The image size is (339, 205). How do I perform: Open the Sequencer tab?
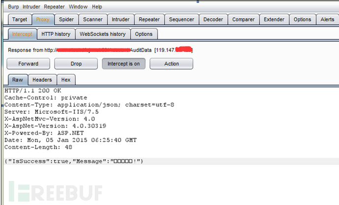click(182, 20)
